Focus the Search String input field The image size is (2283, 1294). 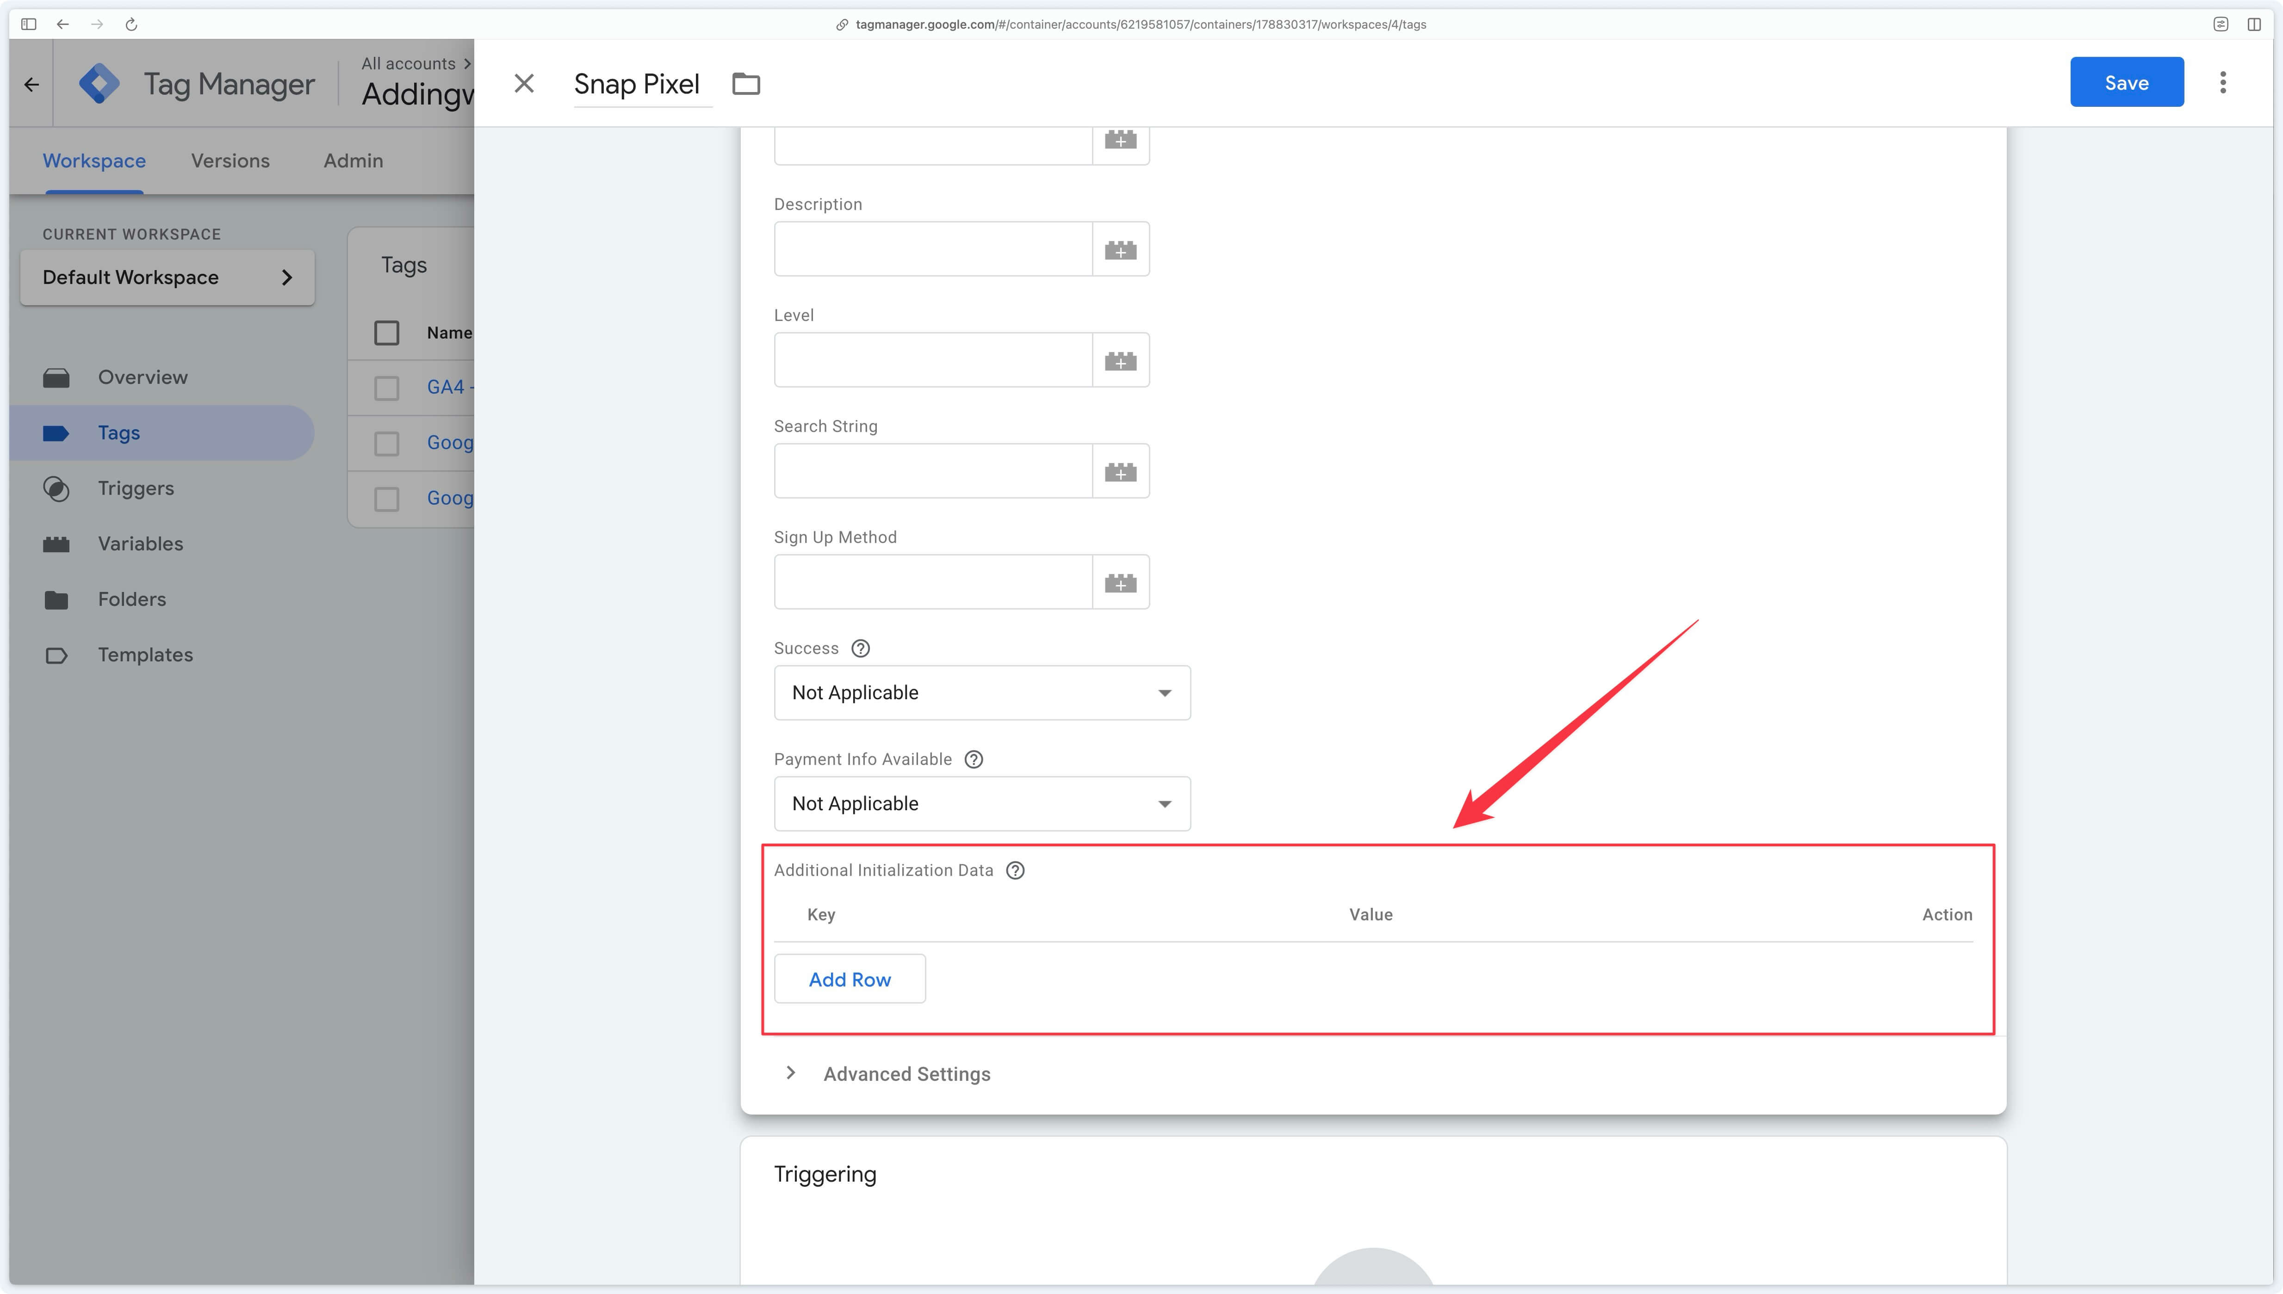pos(932,471)
